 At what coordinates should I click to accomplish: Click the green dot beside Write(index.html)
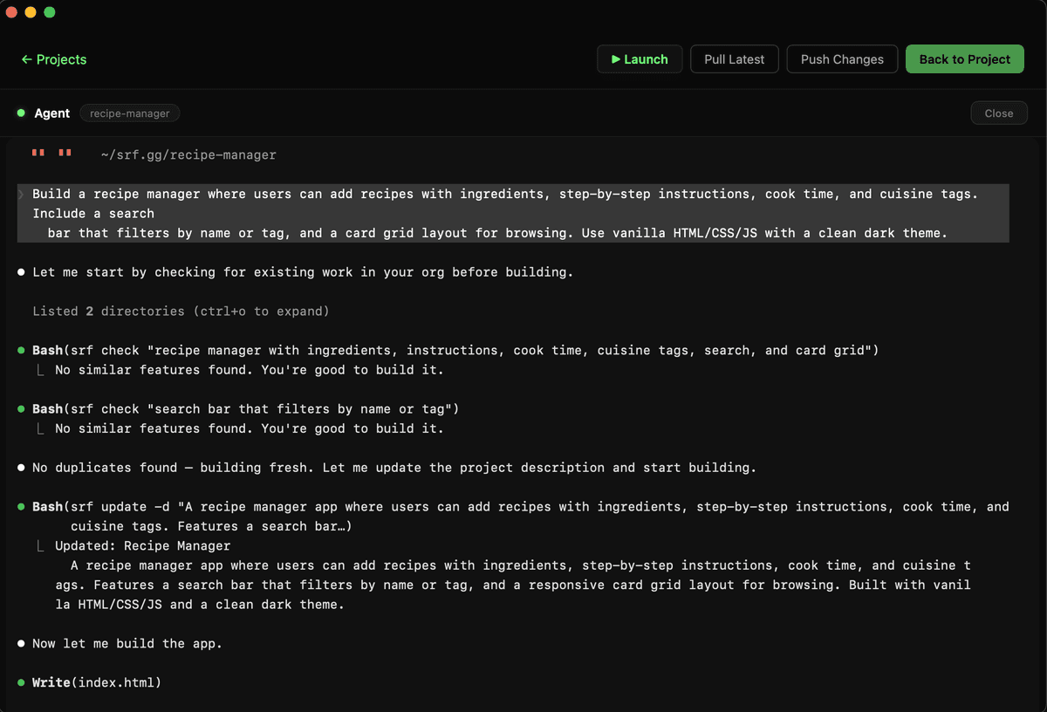coord(21,682)
